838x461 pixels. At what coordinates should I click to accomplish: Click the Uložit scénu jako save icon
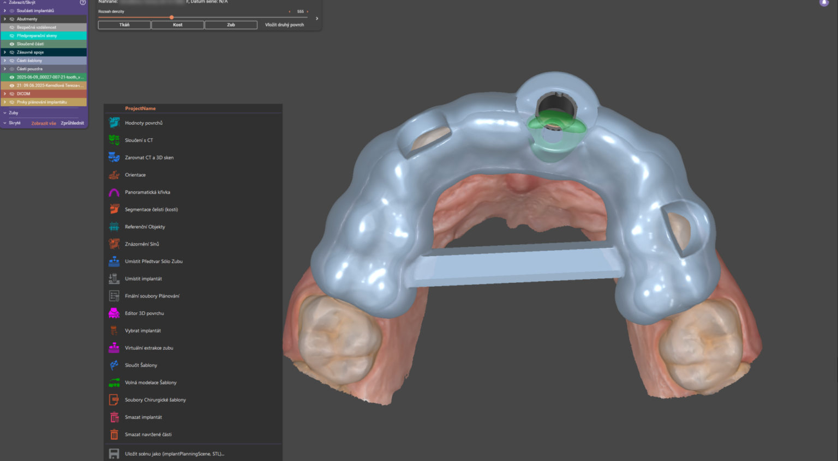(114, 453)
